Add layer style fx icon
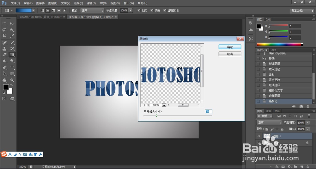The width and height of the screenshot is (316, 169). tap(277, 166)
